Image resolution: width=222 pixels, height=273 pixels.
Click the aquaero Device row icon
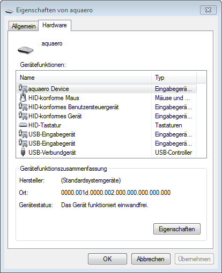click(x=23, y=88)
